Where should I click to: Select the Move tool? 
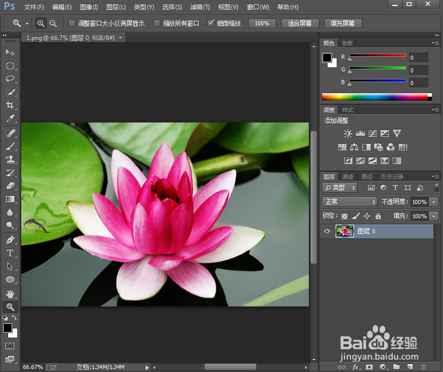(x=10, y=52)
